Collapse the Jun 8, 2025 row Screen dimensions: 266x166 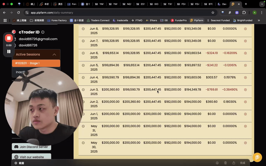coord(83,29)
